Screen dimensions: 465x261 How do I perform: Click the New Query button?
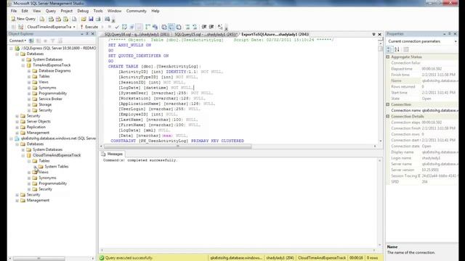coord(23,19)
